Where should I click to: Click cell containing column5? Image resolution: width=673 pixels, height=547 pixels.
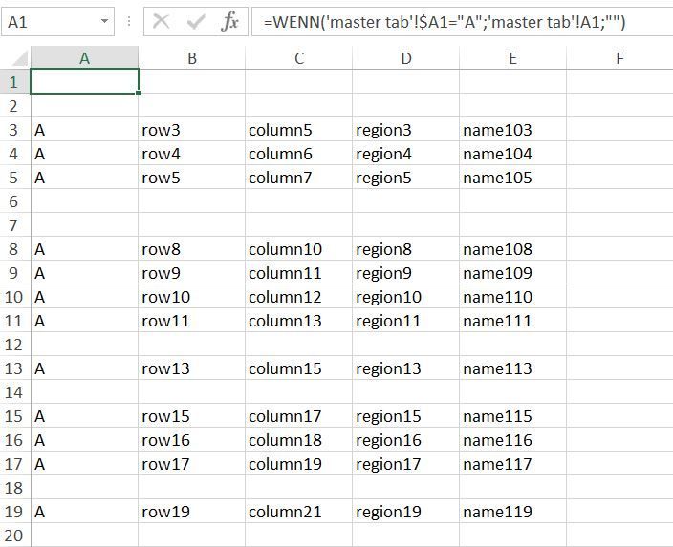click(298, 130)
